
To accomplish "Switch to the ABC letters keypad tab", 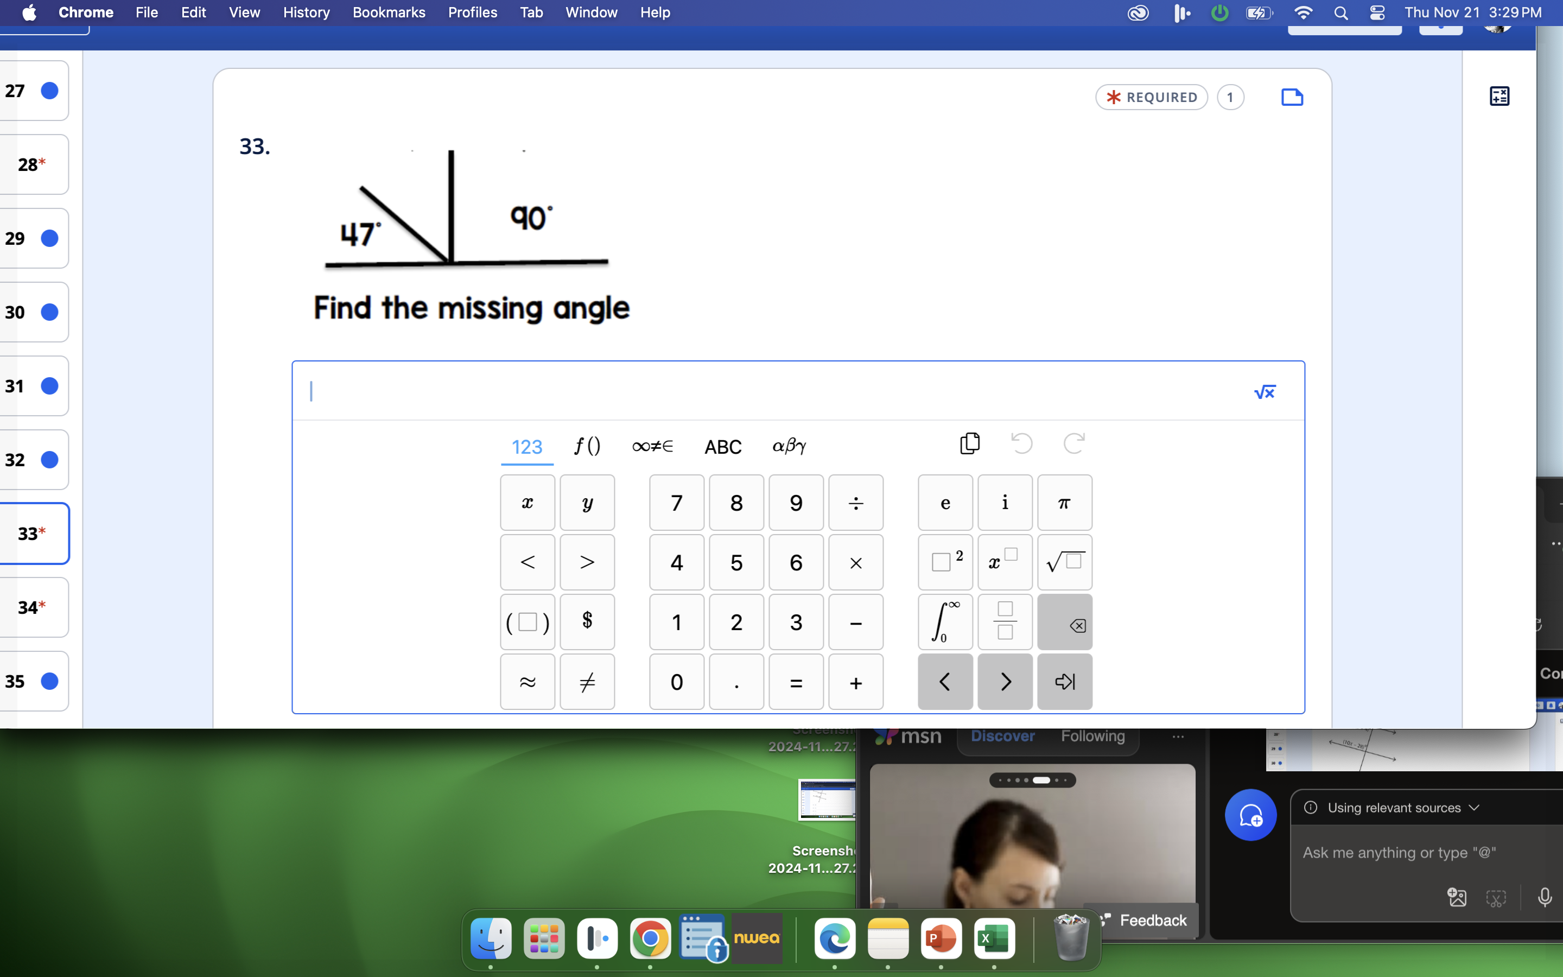I will click(723, 447).
